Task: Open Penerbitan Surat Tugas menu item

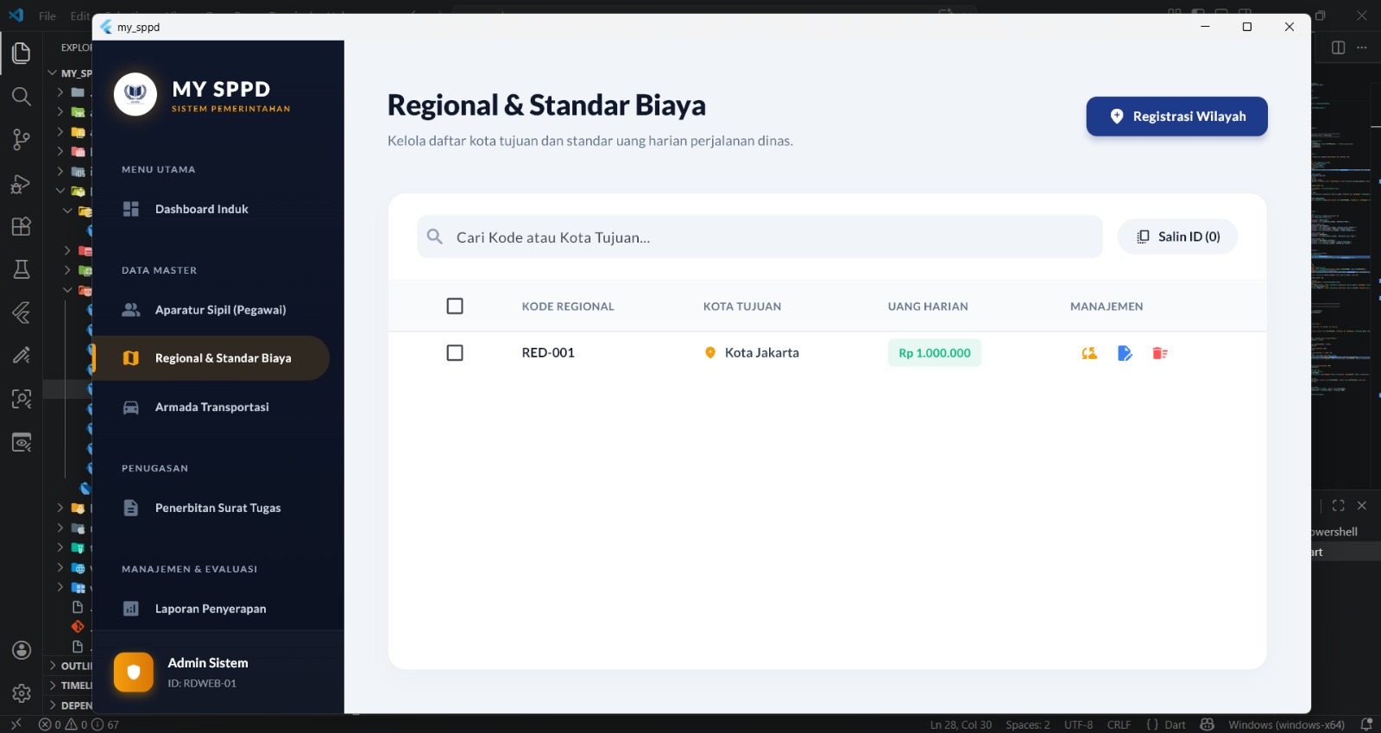Action: tap(211, 509)
